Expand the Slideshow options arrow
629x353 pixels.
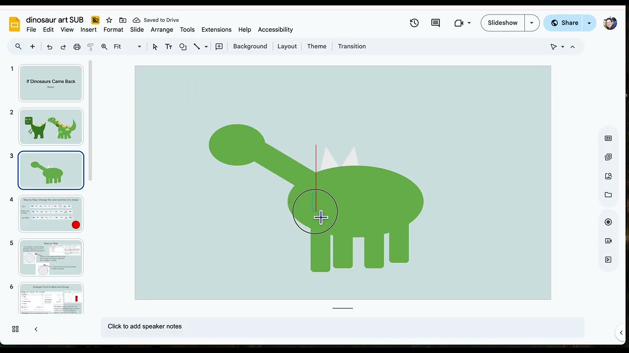pos(531,23)
